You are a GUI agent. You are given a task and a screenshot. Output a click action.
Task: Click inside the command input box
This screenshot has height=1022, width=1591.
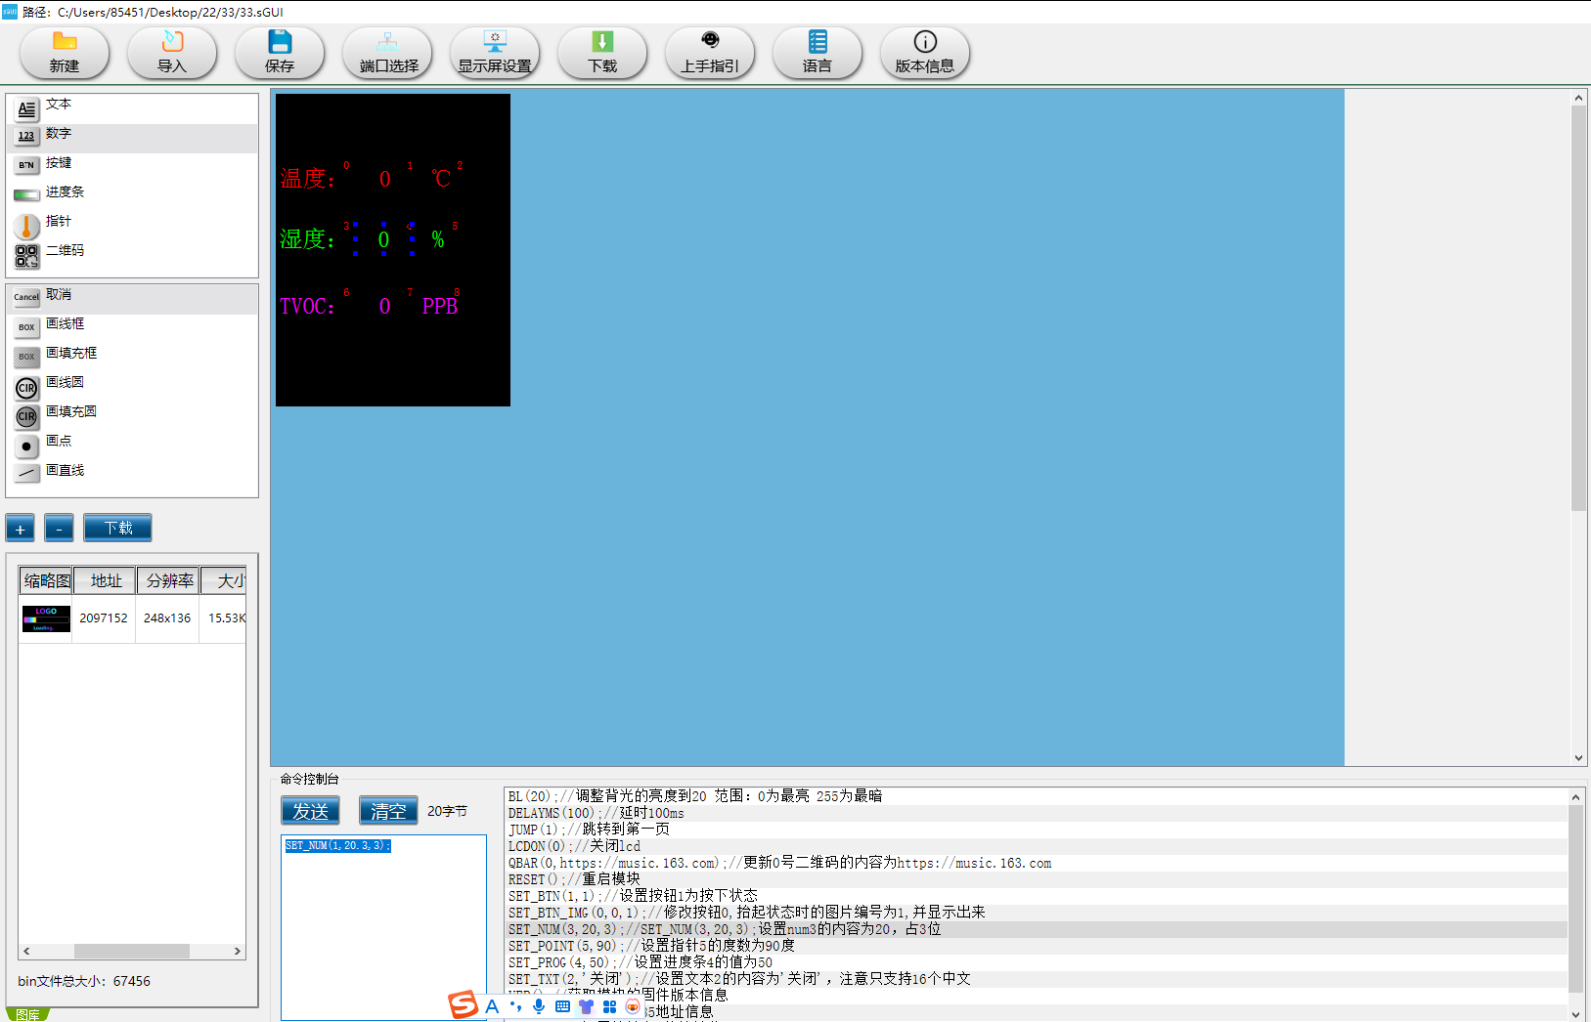point(383,927)
